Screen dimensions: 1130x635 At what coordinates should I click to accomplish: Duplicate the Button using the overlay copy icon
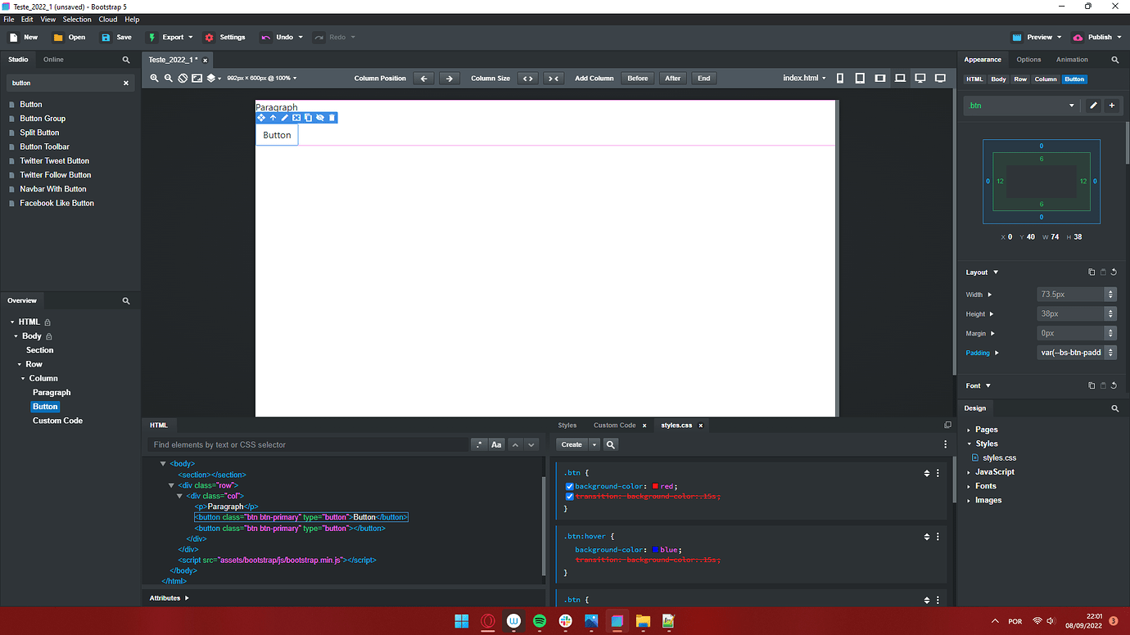click(308, 117)
